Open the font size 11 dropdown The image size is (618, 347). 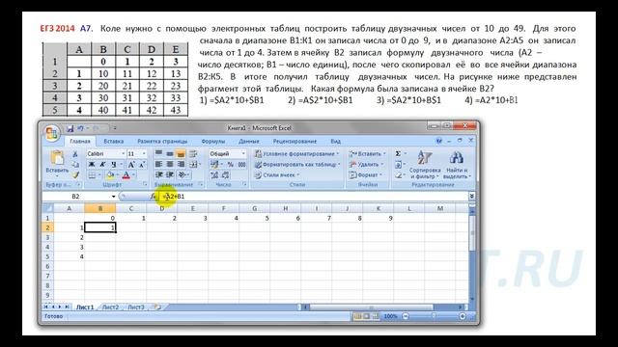(144, 154)
